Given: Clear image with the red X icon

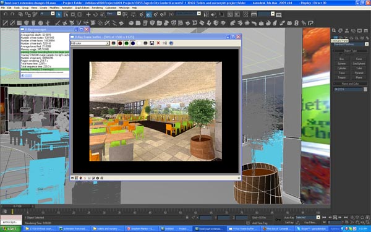Looking at the screenshot, I should click(158, 43).
